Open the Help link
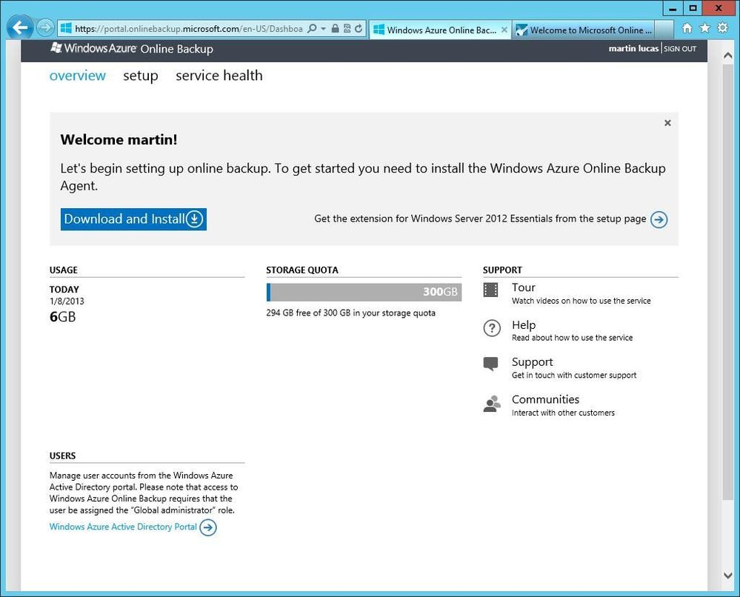Image resolution: width=740 pixels, height=597 pixels. click(524, 325)
